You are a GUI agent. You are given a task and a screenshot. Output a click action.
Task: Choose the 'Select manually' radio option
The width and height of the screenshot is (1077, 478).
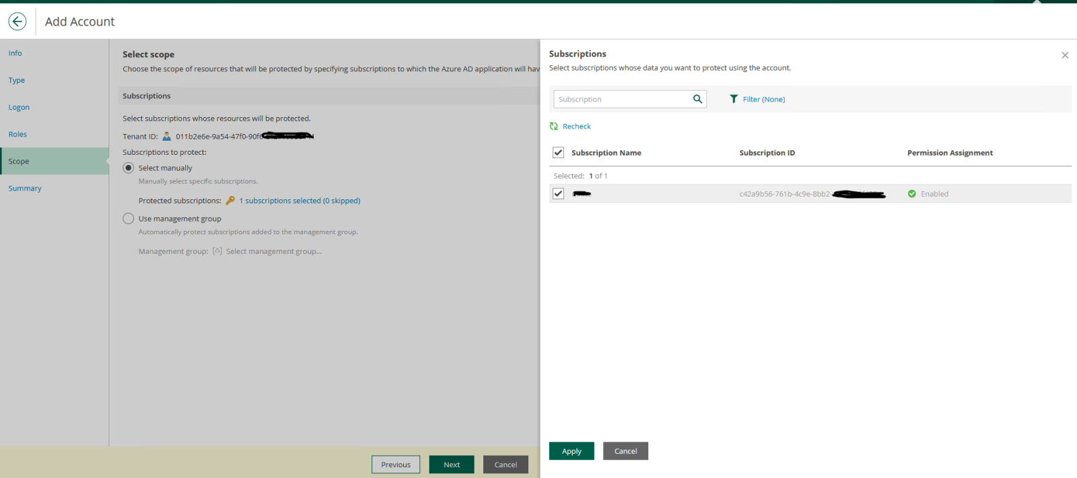pos(129,168)
